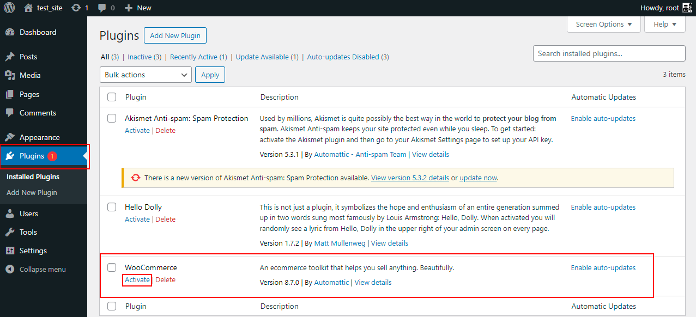Tick the Hello Dolly plugin checkbox
696x317 pixels.
point(112,207)
